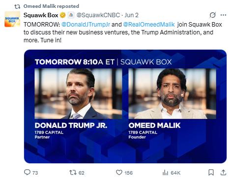This screenshot has width=231, height=180.
Task: Click the share upload icon
Action: 223,173
